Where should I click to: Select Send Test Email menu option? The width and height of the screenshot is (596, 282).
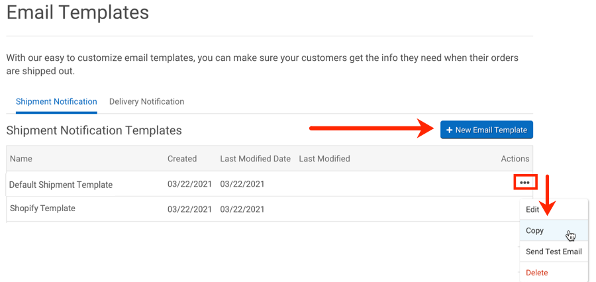tap(553, 252)
